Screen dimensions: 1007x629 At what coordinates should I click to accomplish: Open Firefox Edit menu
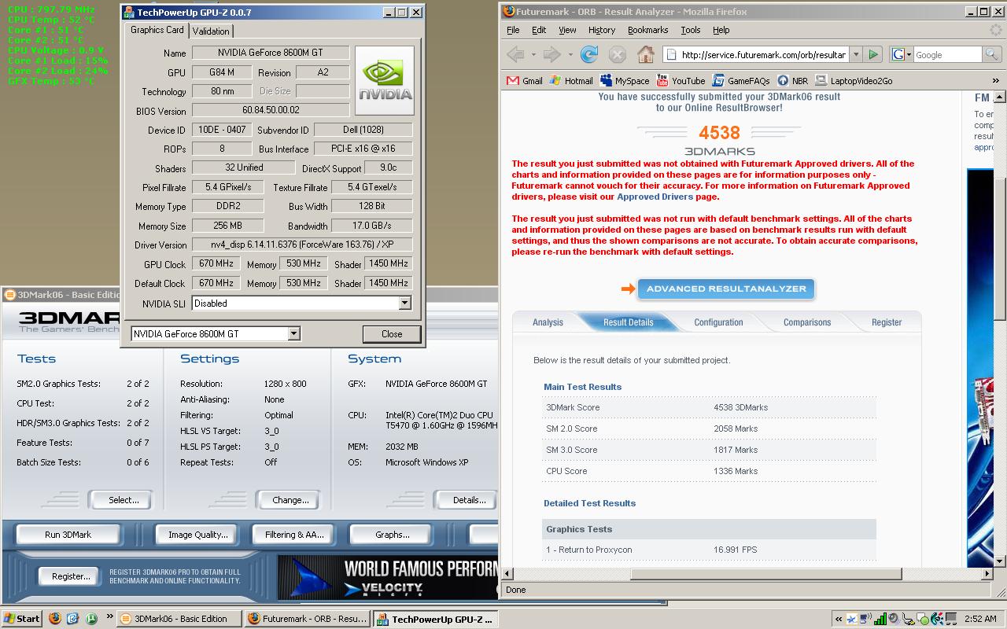(539, 30)
